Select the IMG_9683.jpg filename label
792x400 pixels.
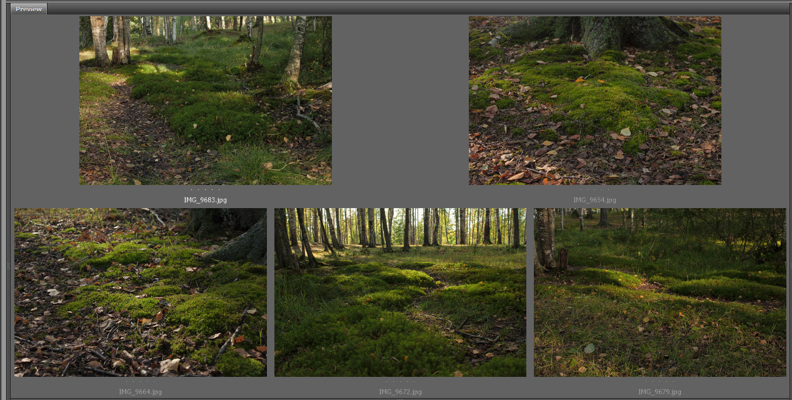206,200
